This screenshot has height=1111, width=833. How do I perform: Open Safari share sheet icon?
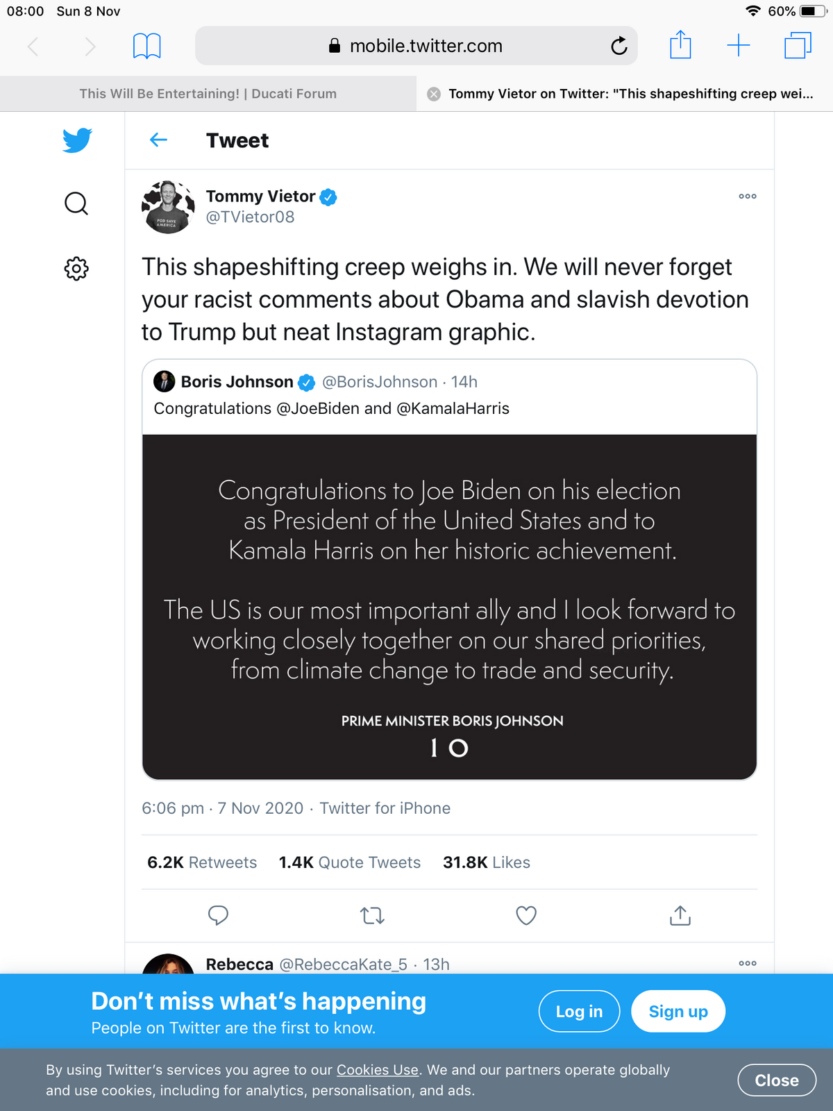point(680,46)
